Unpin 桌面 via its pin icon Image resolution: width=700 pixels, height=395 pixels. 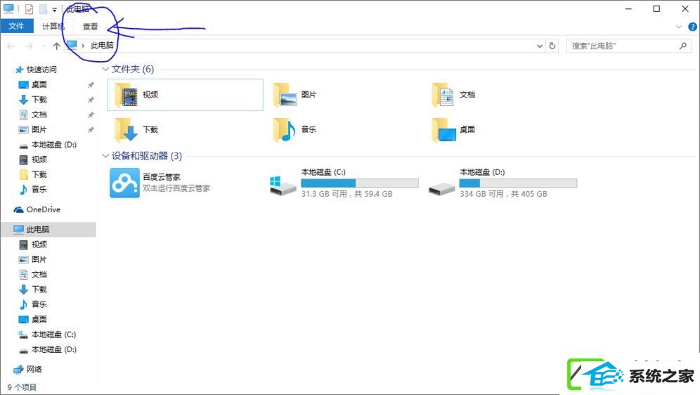tap(91, 85)
